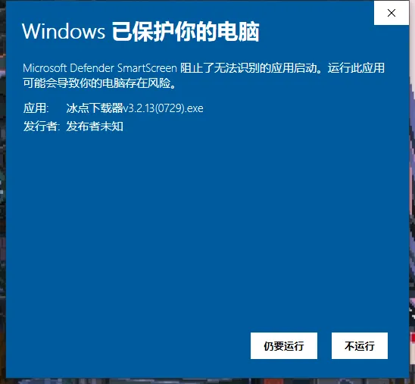The width and height of the screenshot is (415, 384).
Task: Click the word SmartScreen in the description
Action: click(147, 68)
